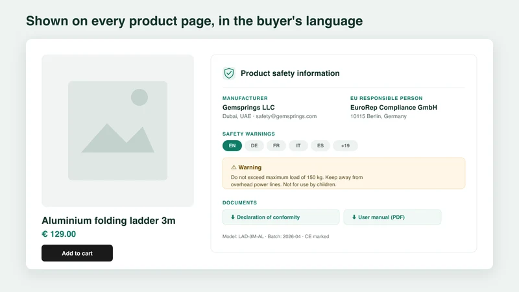Switch safety warnings to ES
The width and height of the screenshot is (519, 292).
[x=320, y=145]
